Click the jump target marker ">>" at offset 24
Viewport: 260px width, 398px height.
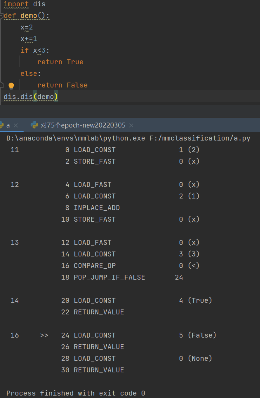44,335
